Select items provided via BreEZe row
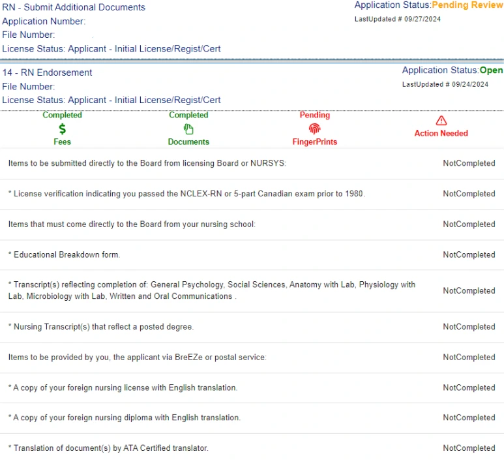This screenshot has height=460, width=504. click(x=252, y=358)
